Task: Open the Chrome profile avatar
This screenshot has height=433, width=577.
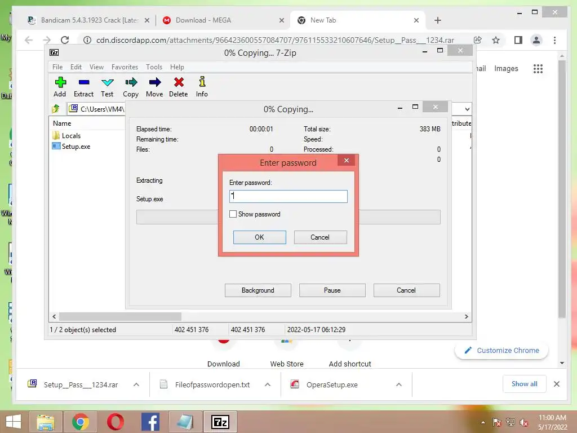Action: pos(536,40)
